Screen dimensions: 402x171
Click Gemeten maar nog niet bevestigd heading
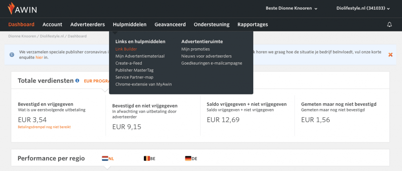coord(339,104)
